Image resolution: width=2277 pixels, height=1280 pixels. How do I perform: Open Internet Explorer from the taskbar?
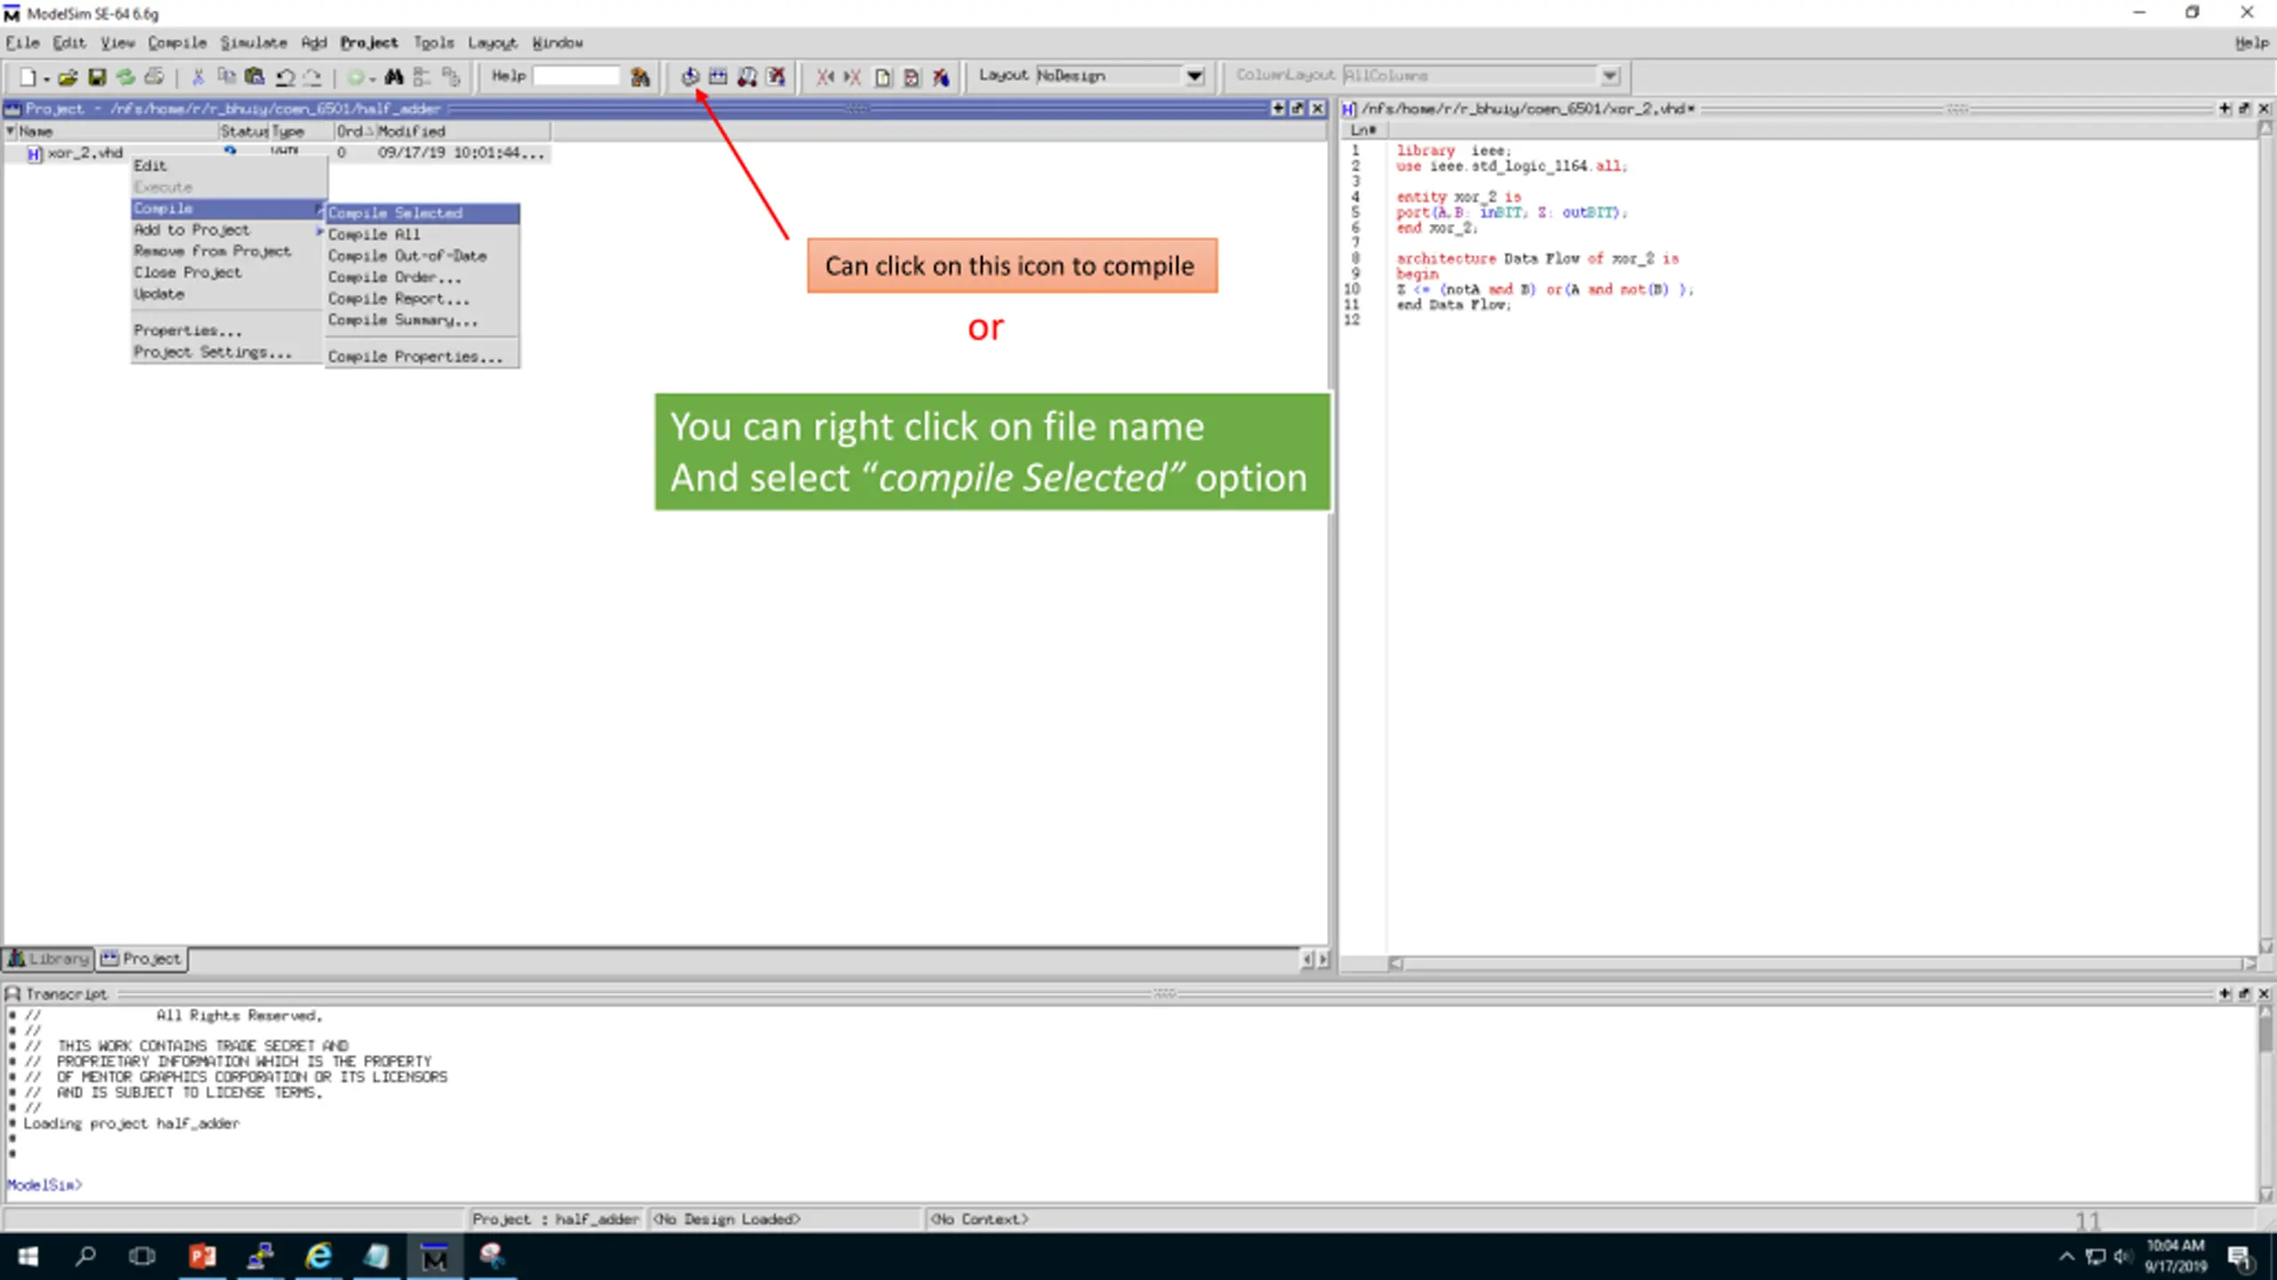coord(318,1257)
